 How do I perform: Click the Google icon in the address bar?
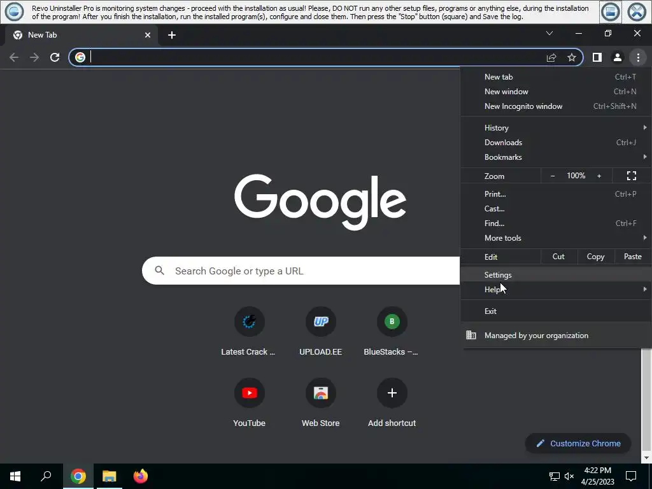[x=80, y=57]
